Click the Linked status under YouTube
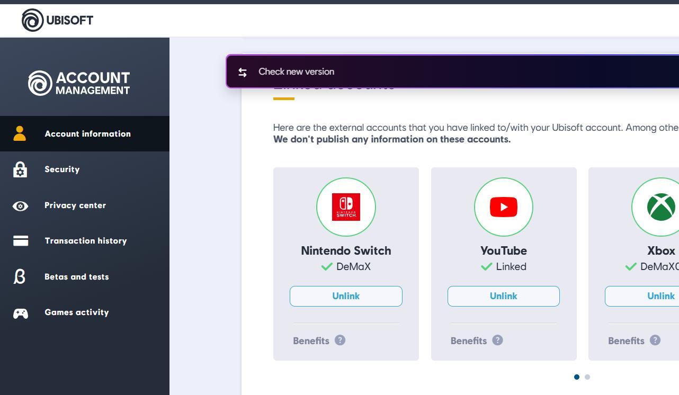 tap(511, 267)
